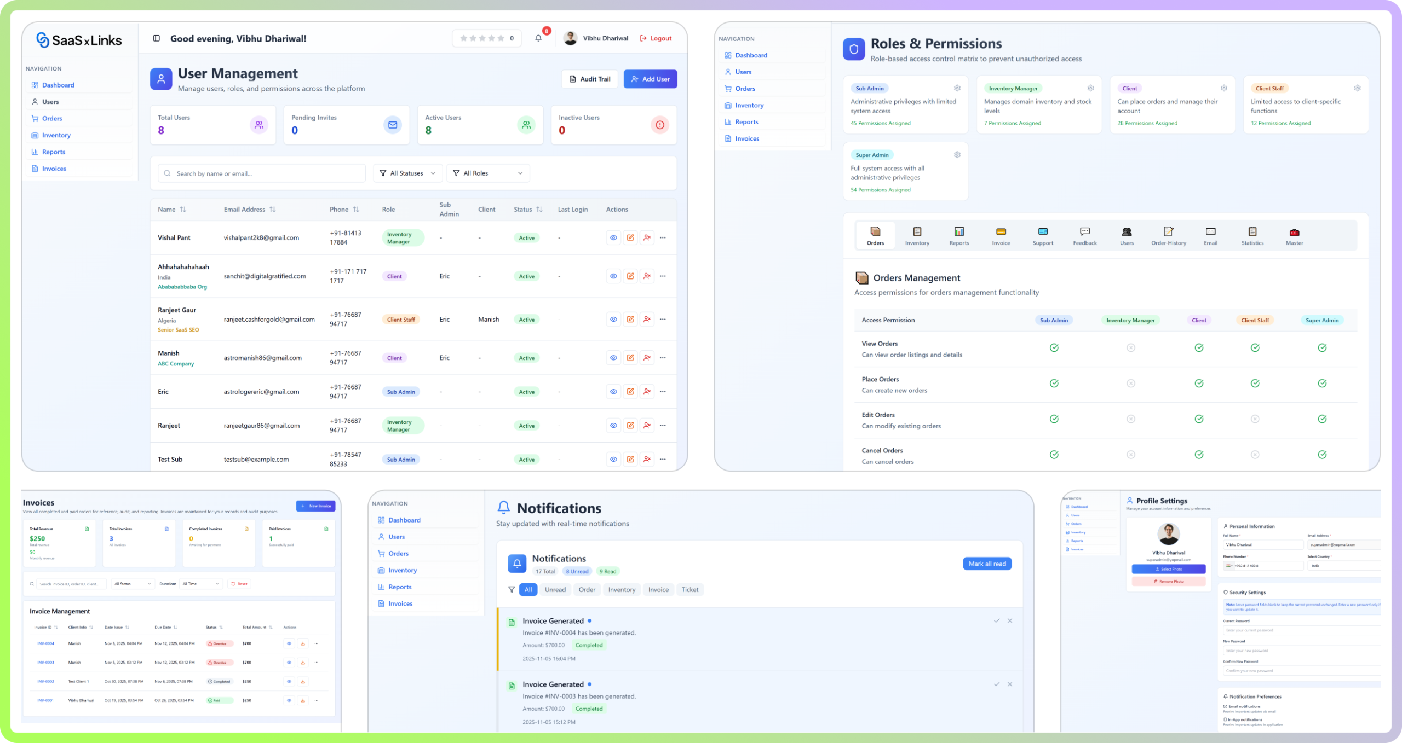Click remove-user icon for Eric row
The width and height of the screenshot is (1402, 743).
tap(647, 392)
